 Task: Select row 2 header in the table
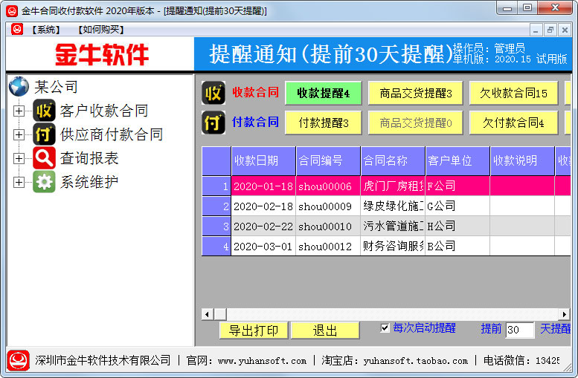coord(216,206)
